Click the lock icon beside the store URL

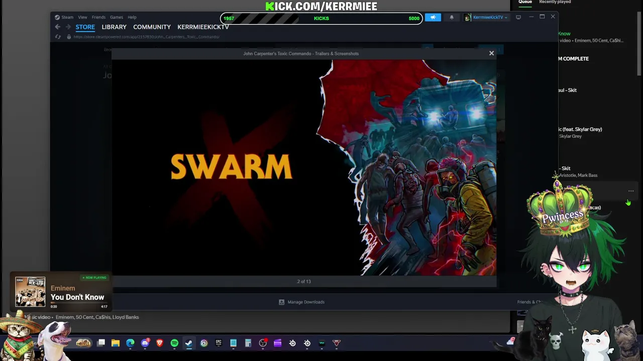click(x=69, y=37)
